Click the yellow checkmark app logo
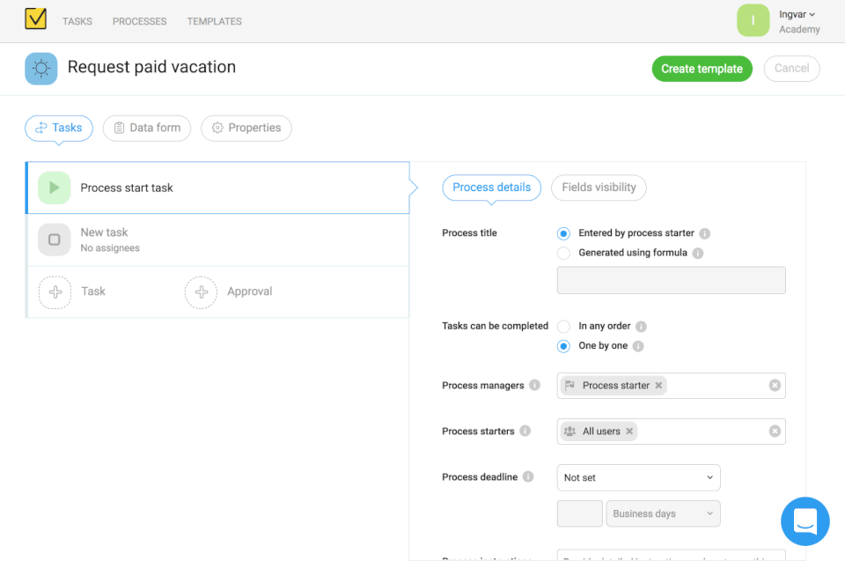The height and width of the screenshot is (561, 845). pos(36,18)
